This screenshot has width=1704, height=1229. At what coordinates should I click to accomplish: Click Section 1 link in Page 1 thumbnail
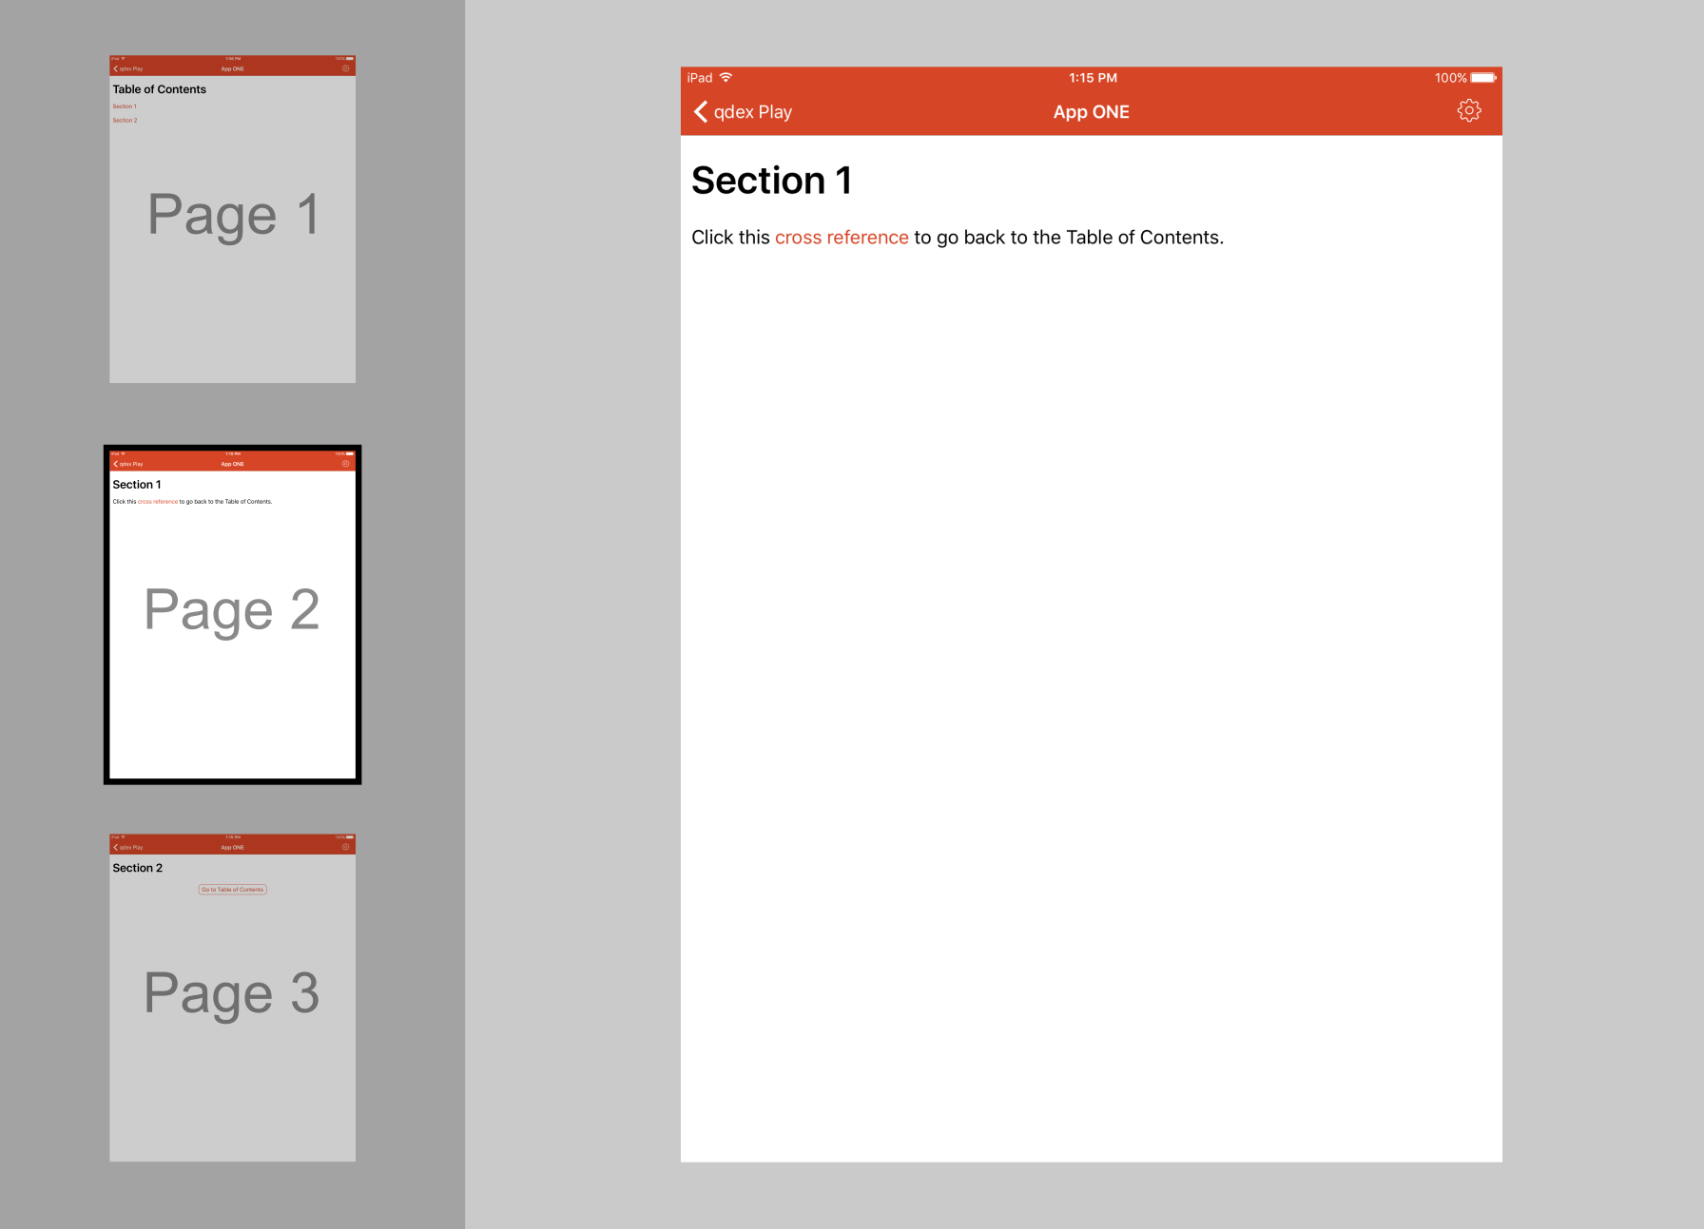(x=125, y=106)
